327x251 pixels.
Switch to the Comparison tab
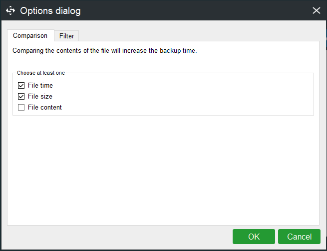click(x=30, y=35)
